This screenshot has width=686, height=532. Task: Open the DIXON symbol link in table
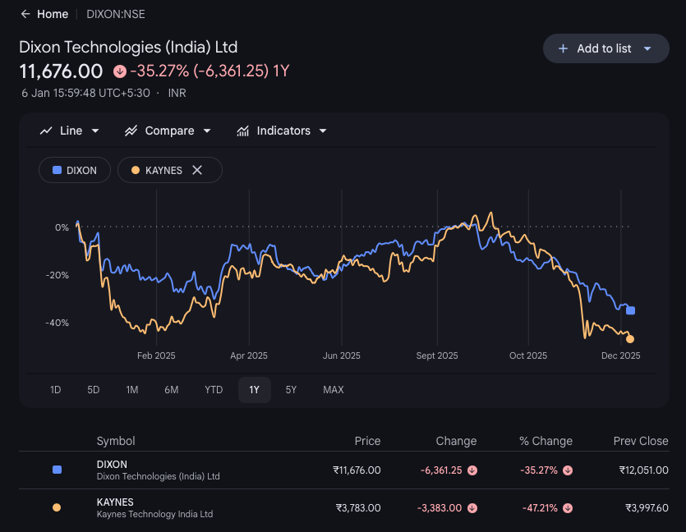click(x=112, y=464)
